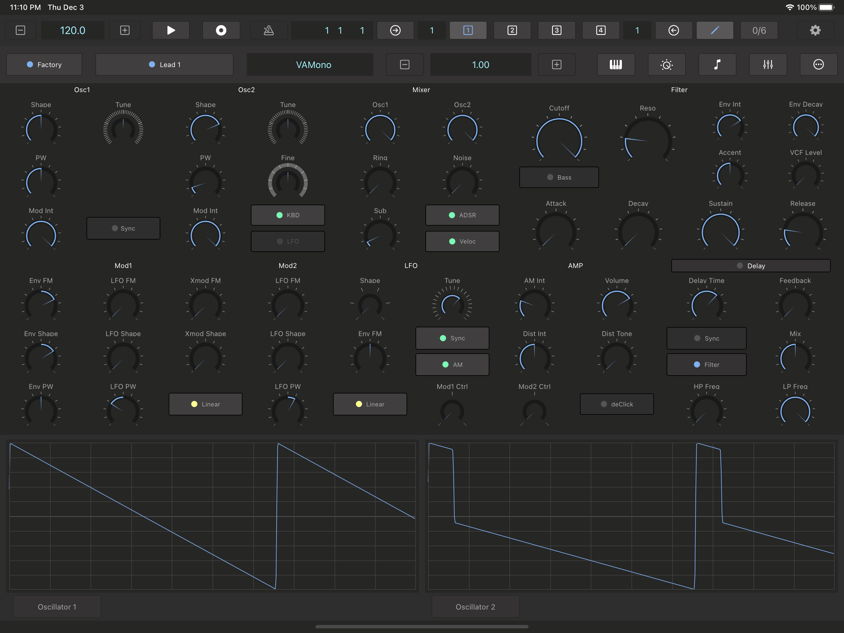Screen dimensions: 844x633
Task: Open the more options ellipsis icon
Action: tap(818, 65)
